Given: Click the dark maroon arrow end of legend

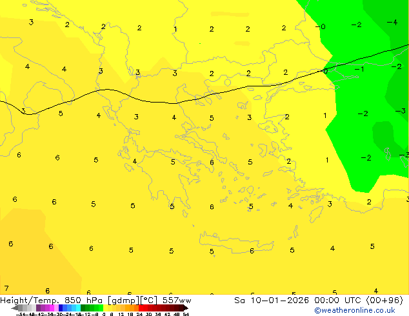Looking at the screenshot, I should 186,308.
